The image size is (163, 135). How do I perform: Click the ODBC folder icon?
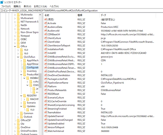coord(18,39)
